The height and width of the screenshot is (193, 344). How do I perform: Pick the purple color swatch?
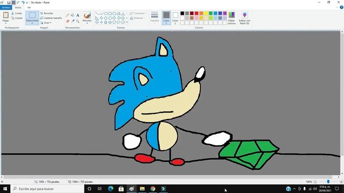pos(225,13)
